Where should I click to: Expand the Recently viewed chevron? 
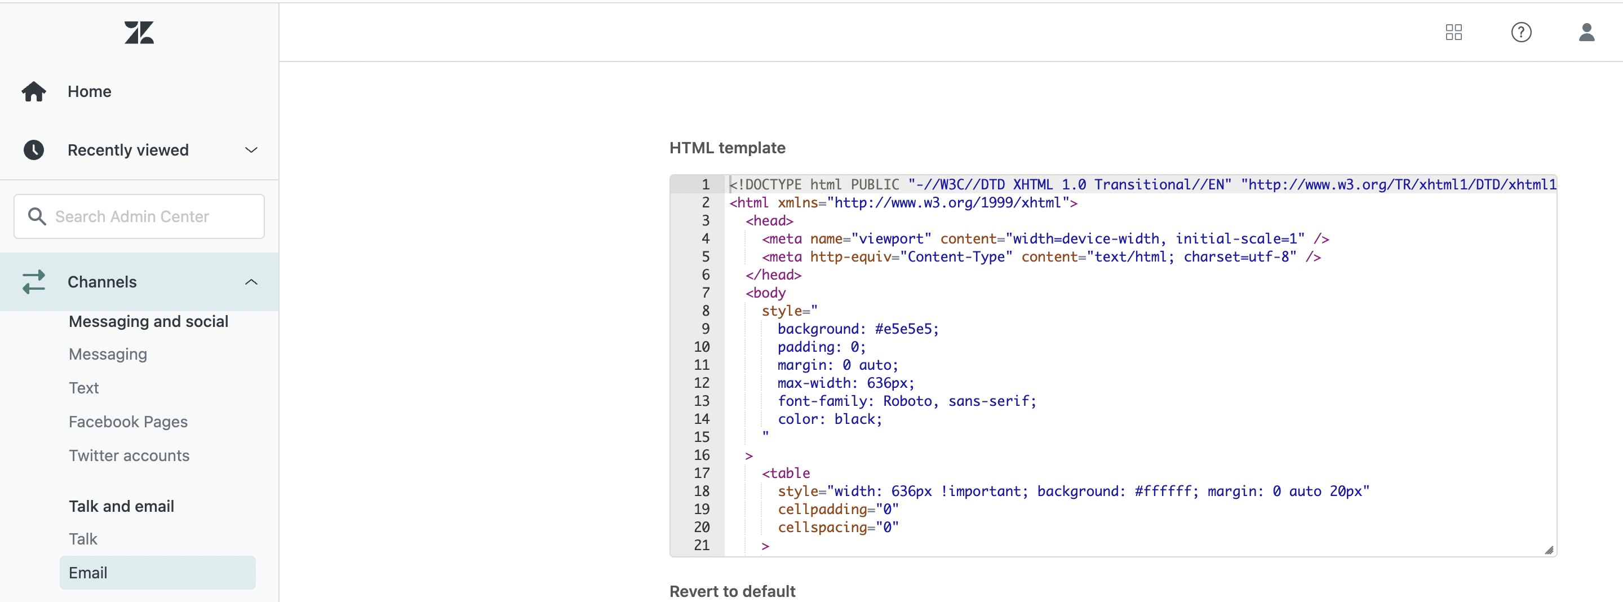coord(251,150)
